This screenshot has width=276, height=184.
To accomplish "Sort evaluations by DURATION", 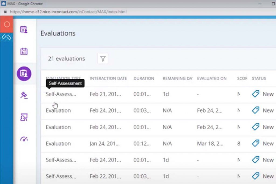I will [144, 78].
